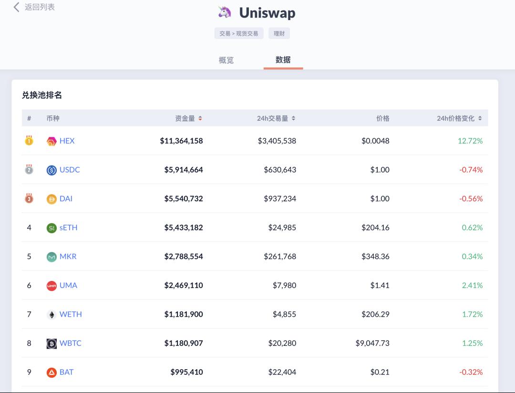Click the WBTC bitcoin icon

51,344
